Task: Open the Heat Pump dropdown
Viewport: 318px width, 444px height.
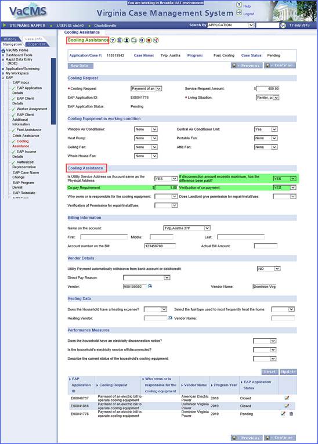Action: click(146, 138)
